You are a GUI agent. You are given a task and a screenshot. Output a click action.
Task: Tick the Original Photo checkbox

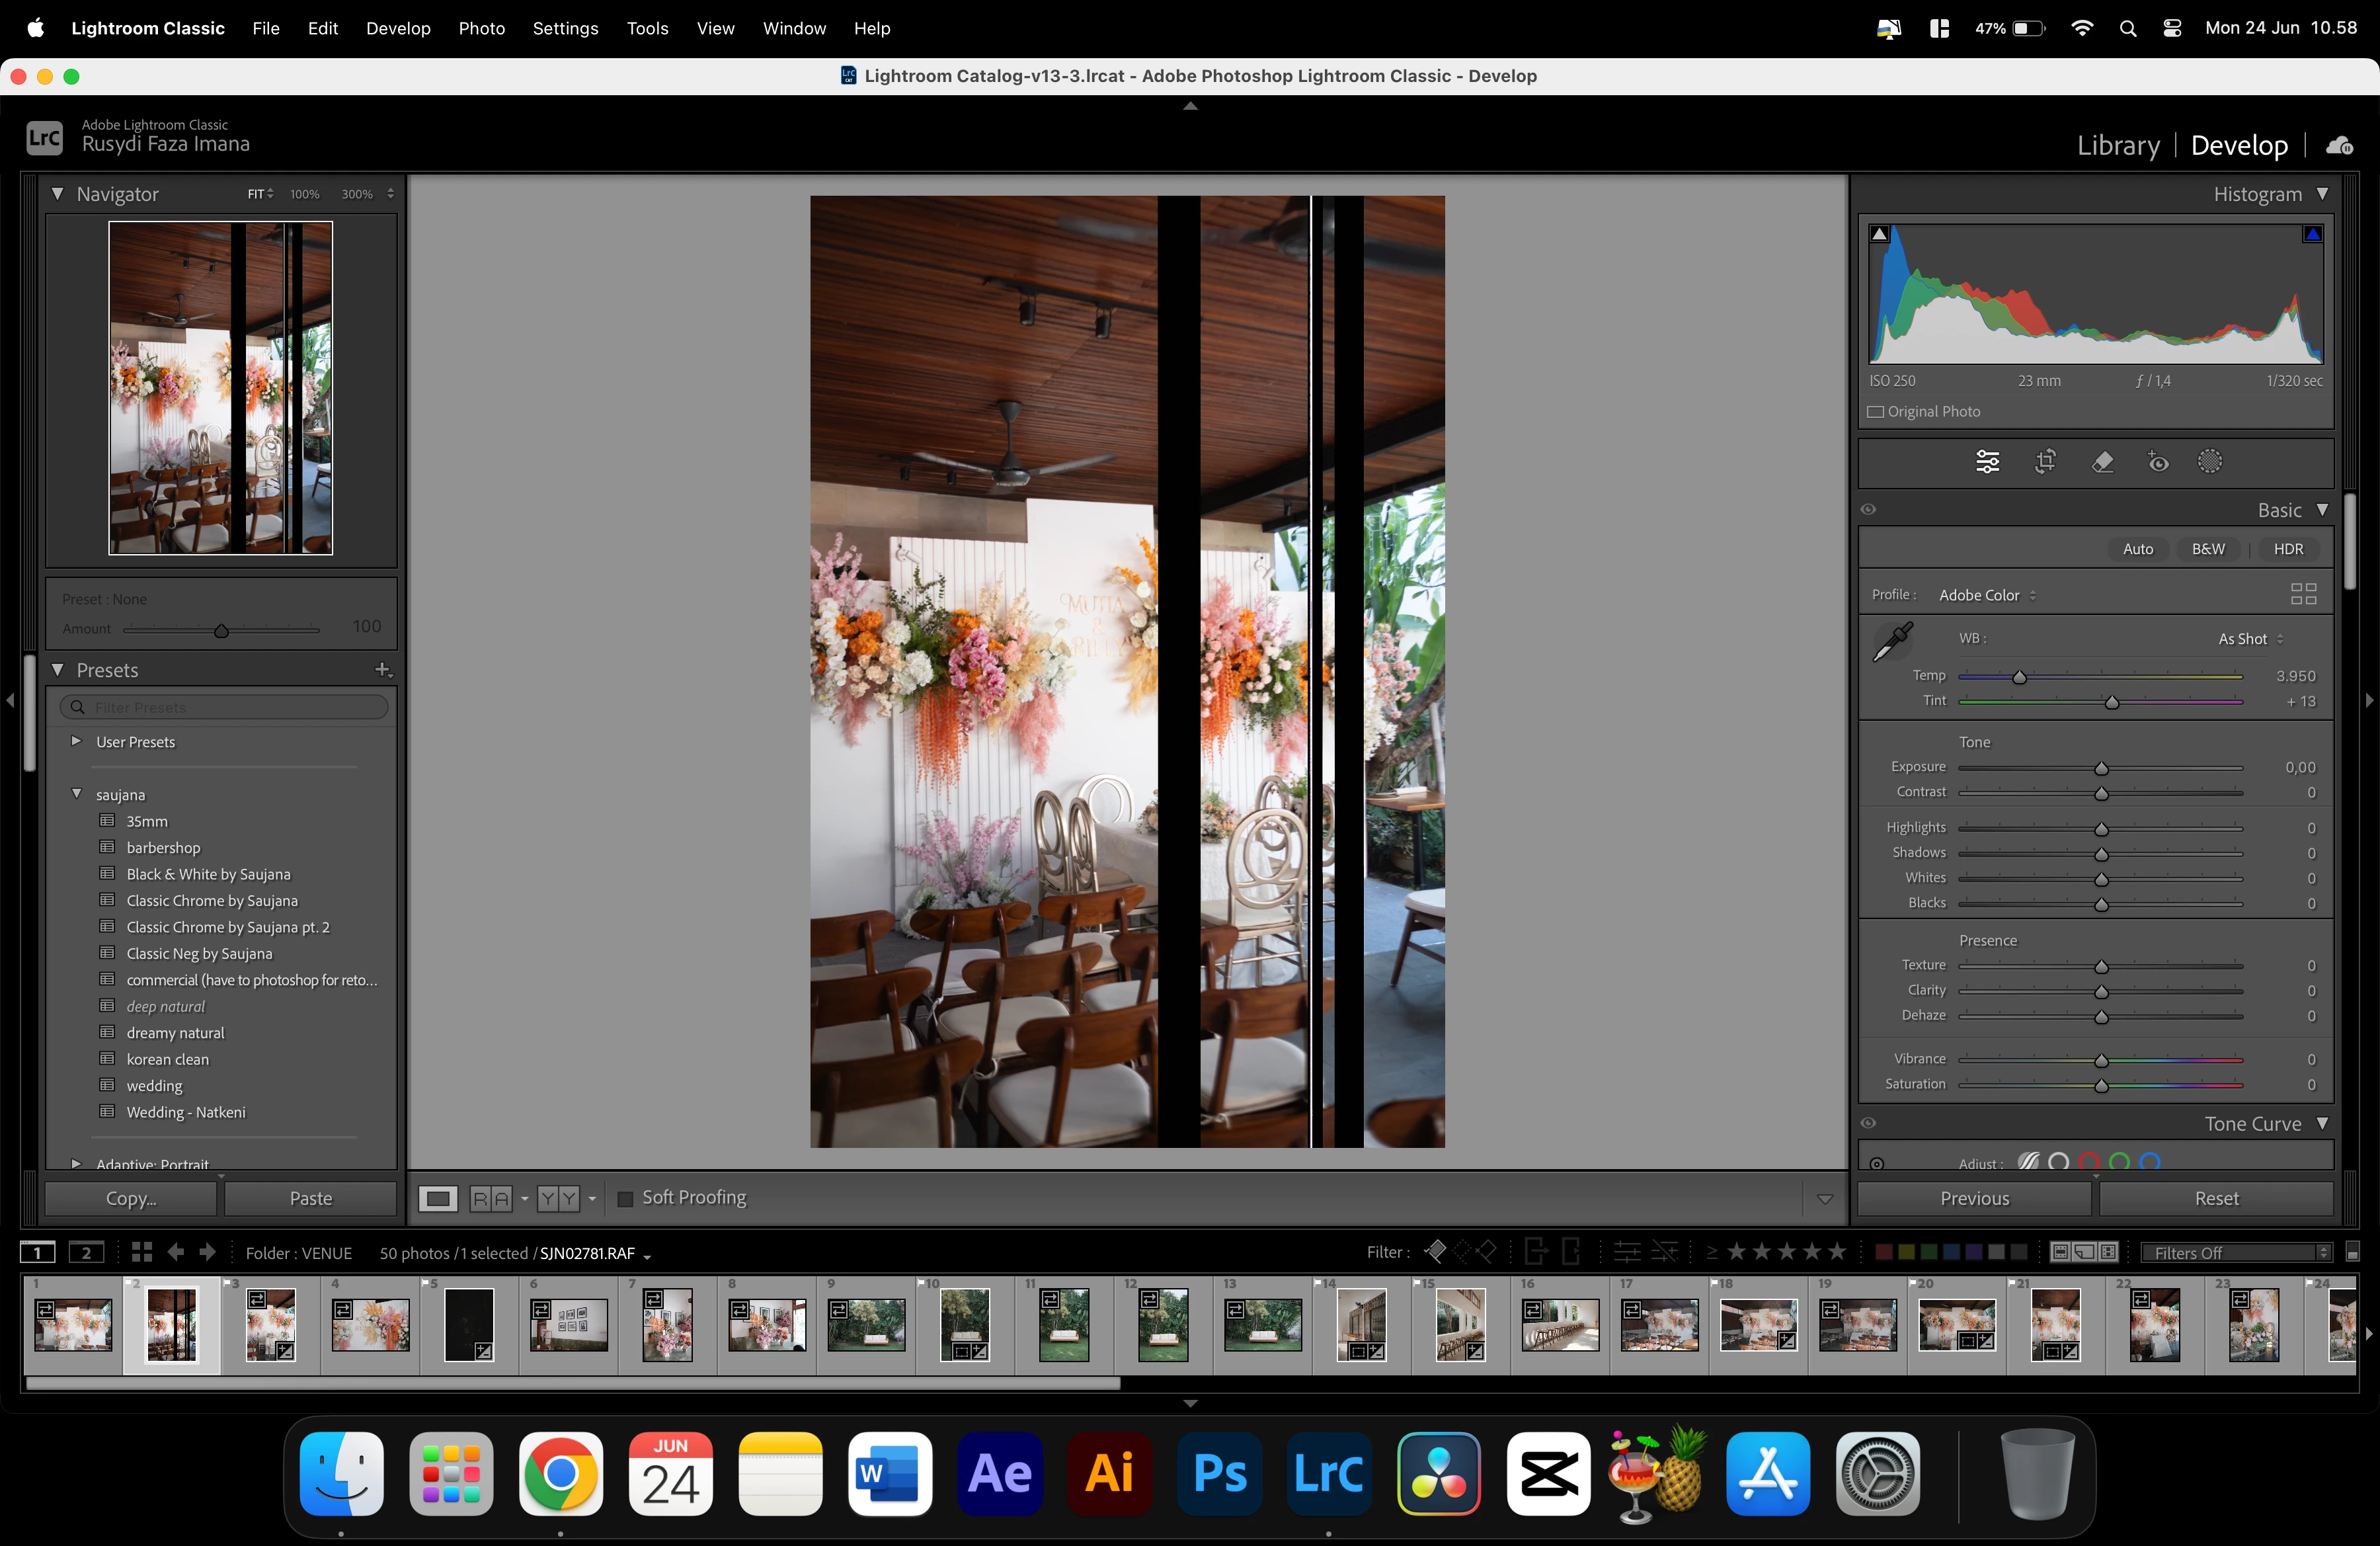(x=1876, y=412)
